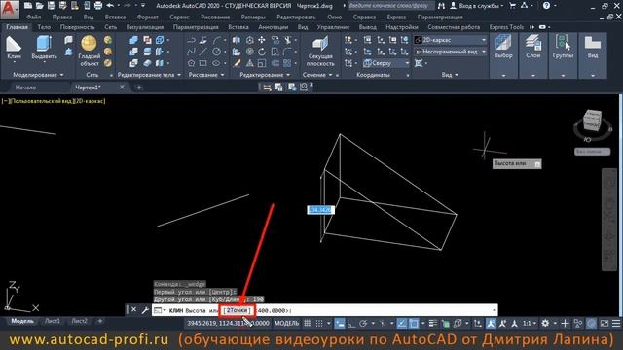The image size is (623, 350).
Task: Switch to the Тело ribbon tab
Action: click(x=44, y=27)
